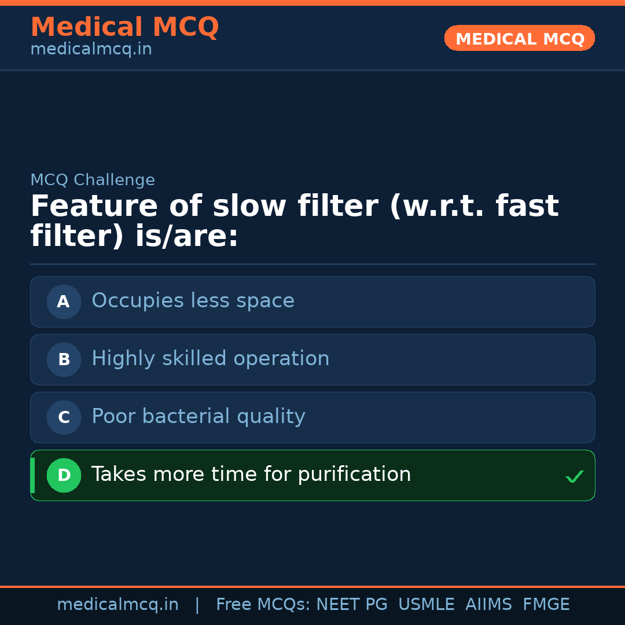Click the letter A circle badge
625x625 pixels.
click(x=64, y=302)
